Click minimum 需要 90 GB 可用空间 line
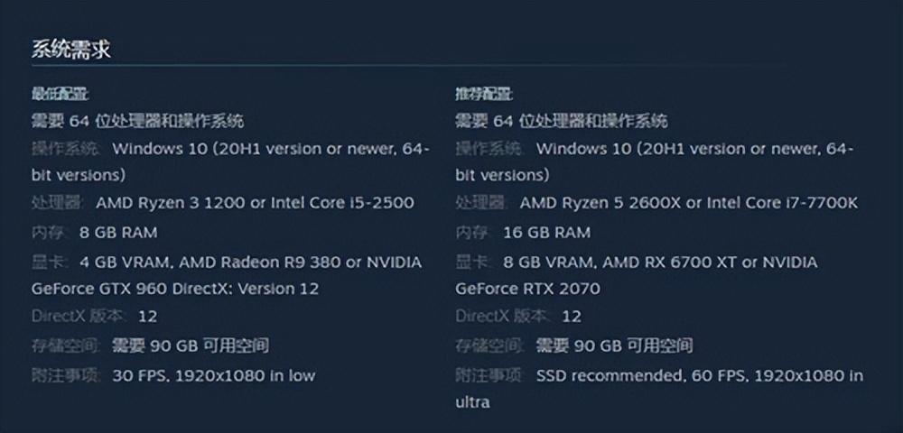The width and height of the screenshot is (903, 433). click(150, 346)
